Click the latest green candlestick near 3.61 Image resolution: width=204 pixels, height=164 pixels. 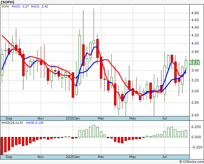(x=186, y=64)
